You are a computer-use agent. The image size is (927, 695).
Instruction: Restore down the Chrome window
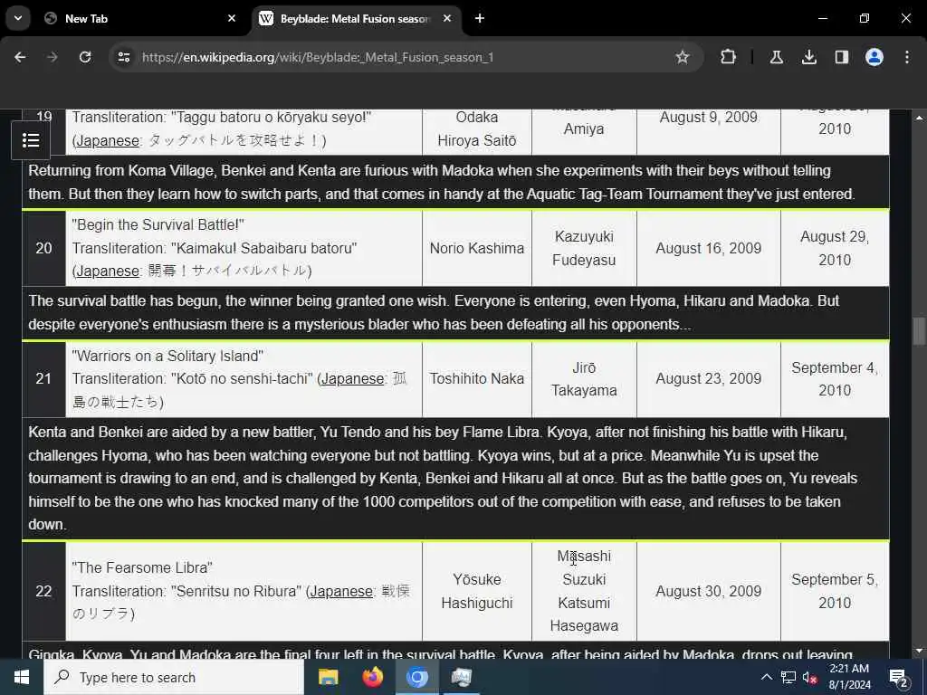click(x=865, y=18)
